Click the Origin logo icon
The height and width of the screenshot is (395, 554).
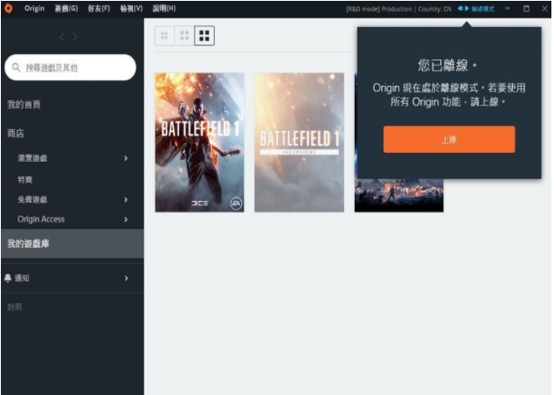(8, 9)
